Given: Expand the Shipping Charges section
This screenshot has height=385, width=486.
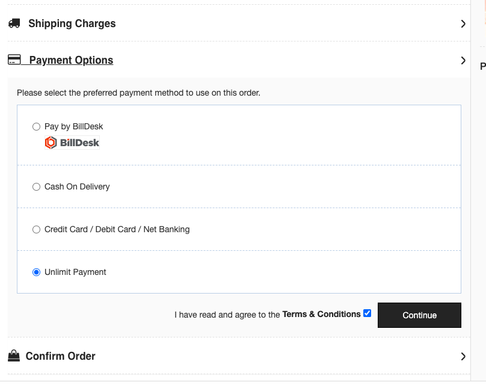Looking at the screenshot, I should pos(70,23).
